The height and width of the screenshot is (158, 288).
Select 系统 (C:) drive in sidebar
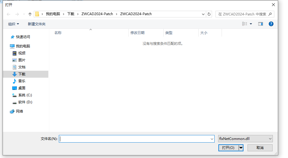click(25, 95)
